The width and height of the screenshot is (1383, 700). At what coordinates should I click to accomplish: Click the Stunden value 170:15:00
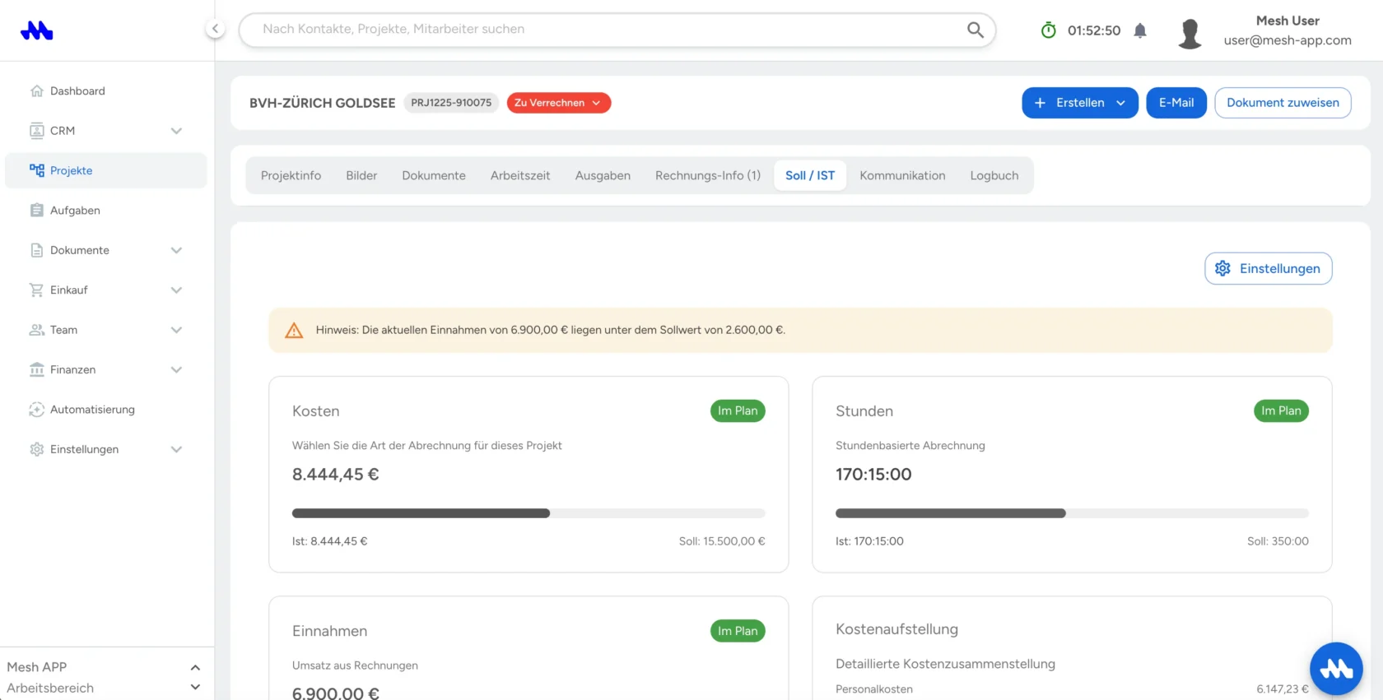(x=873, y=475)
